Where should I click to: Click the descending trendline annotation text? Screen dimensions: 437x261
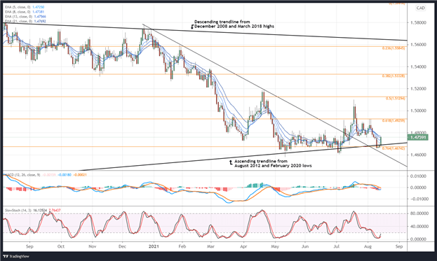[x=234, y=24]
